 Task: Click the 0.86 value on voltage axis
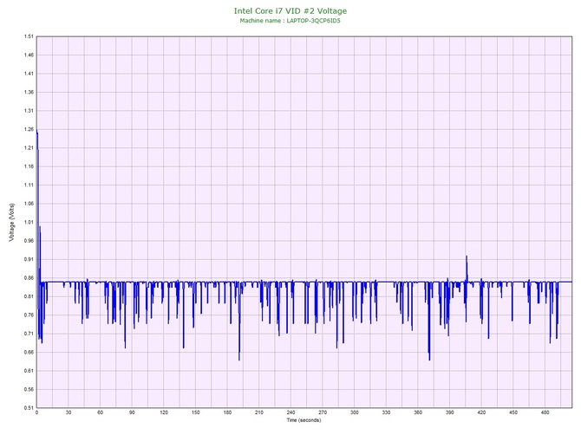point(29,277)
